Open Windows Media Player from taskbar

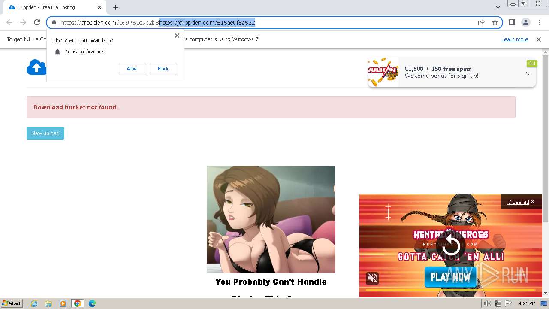pos(63,303)
